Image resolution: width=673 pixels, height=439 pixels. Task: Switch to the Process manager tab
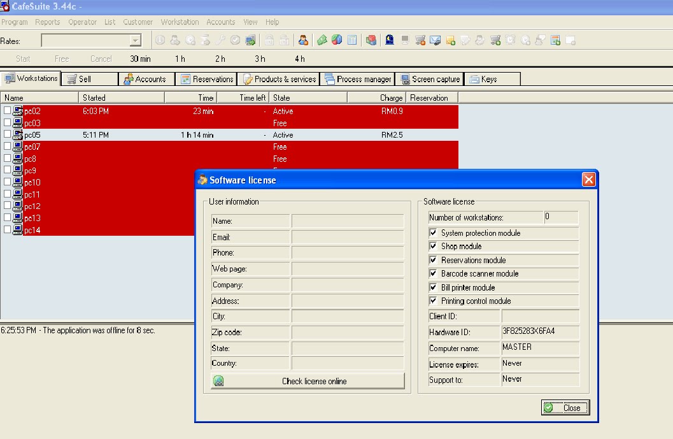[x=358, y=79]
